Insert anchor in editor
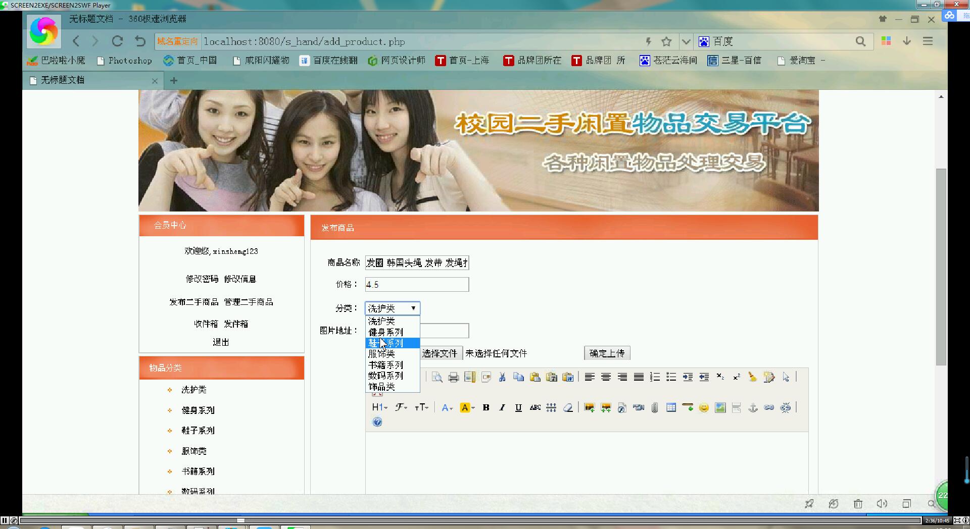Viewport: 970px width, 529px height. pyautogui.click(x=753, y=408)
